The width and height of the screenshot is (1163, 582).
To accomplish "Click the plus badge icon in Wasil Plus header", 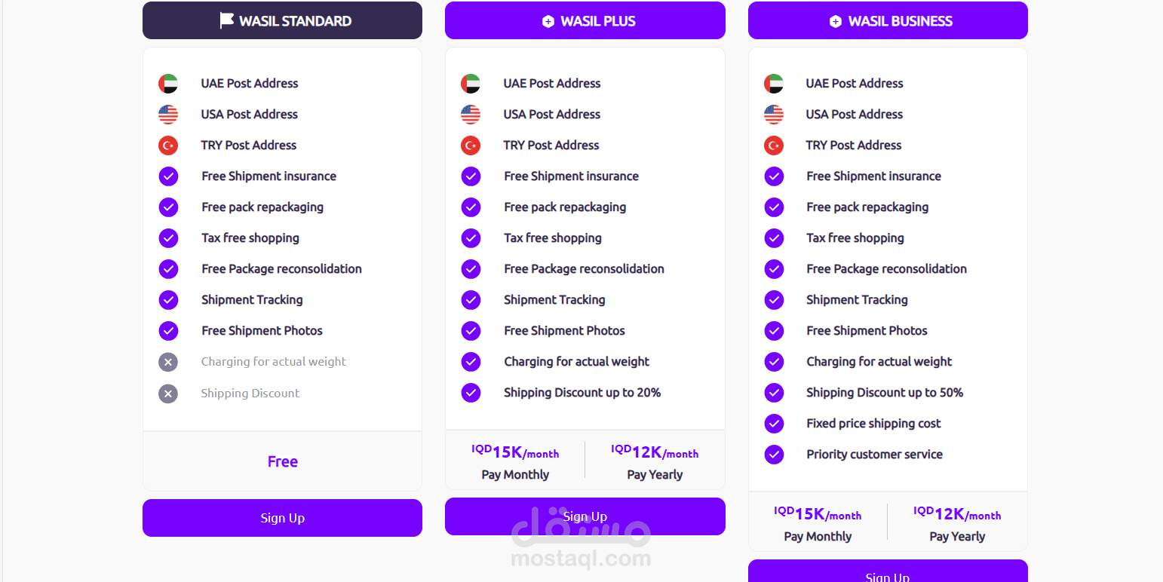I will [548, 22].
